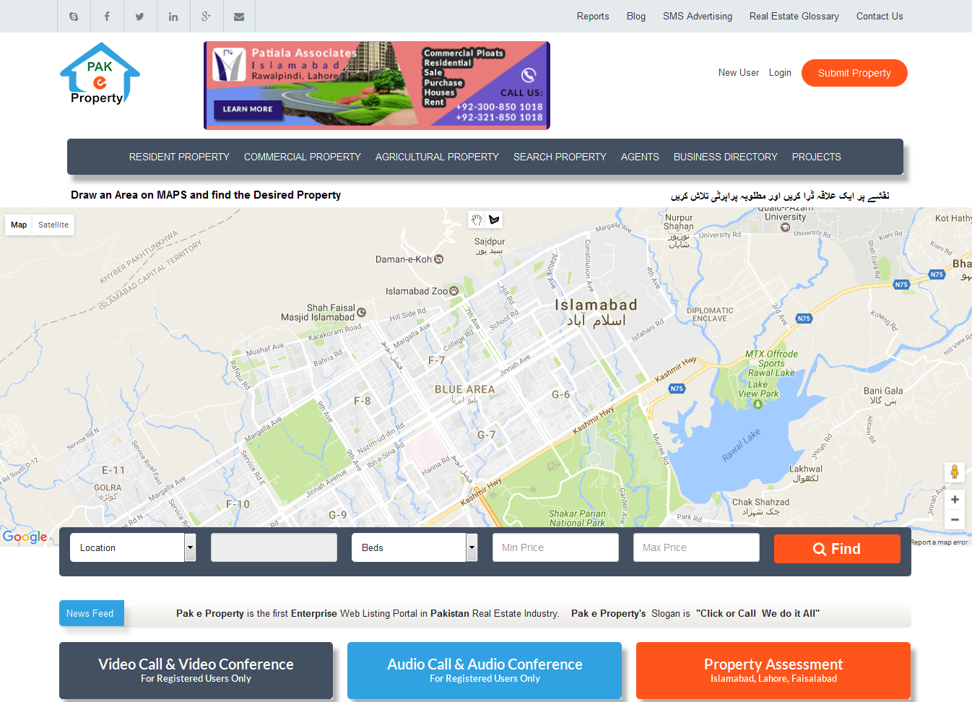Viewport: 972px width, 702px height.
Task: Open Business Directory menu item
Action: [726, 157]
